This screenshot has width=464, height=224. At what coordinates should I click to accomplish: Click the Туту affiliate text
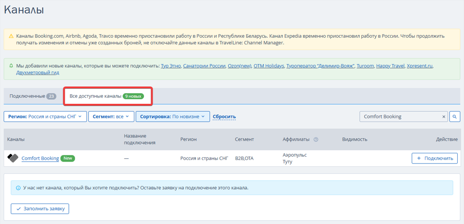[289, 162]
